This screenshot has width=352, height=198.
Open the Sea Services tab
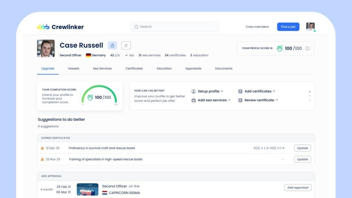[102, 69]
